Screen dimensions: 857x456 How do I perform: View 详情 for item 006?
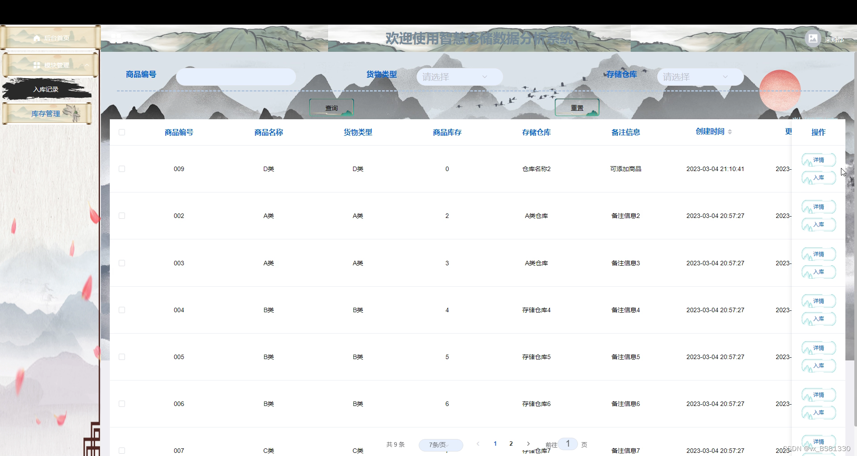(819, 395)
